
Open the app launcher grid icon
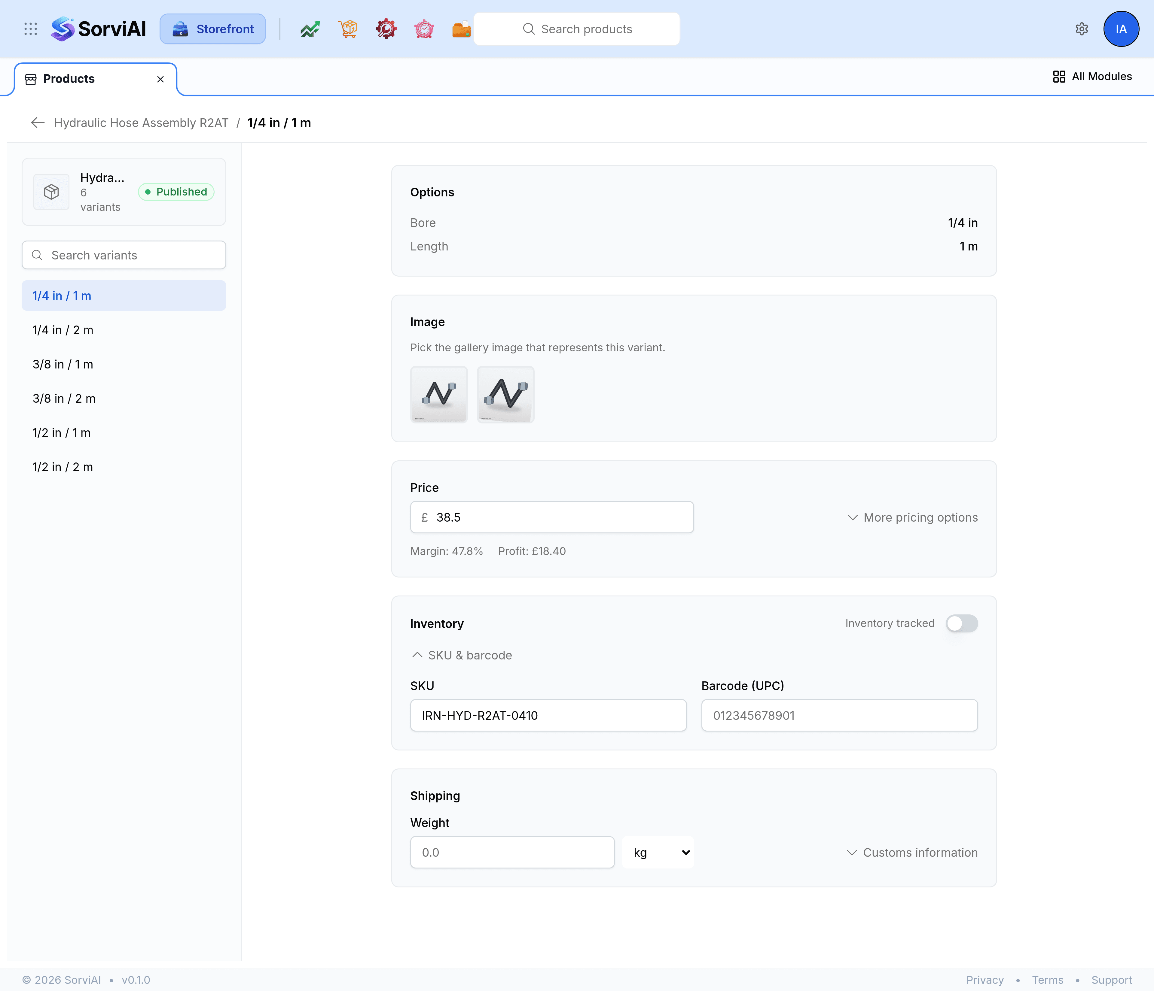pyautogui.click(x=31, y=29)
